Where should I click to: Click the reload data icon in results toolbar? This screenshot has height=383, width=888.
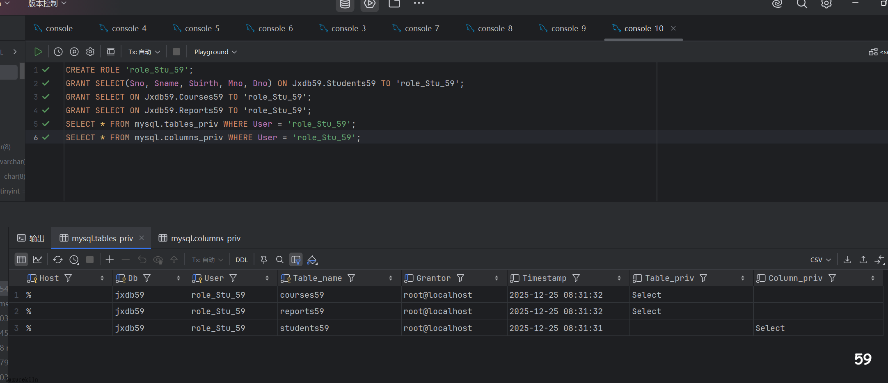click(58, 260)
